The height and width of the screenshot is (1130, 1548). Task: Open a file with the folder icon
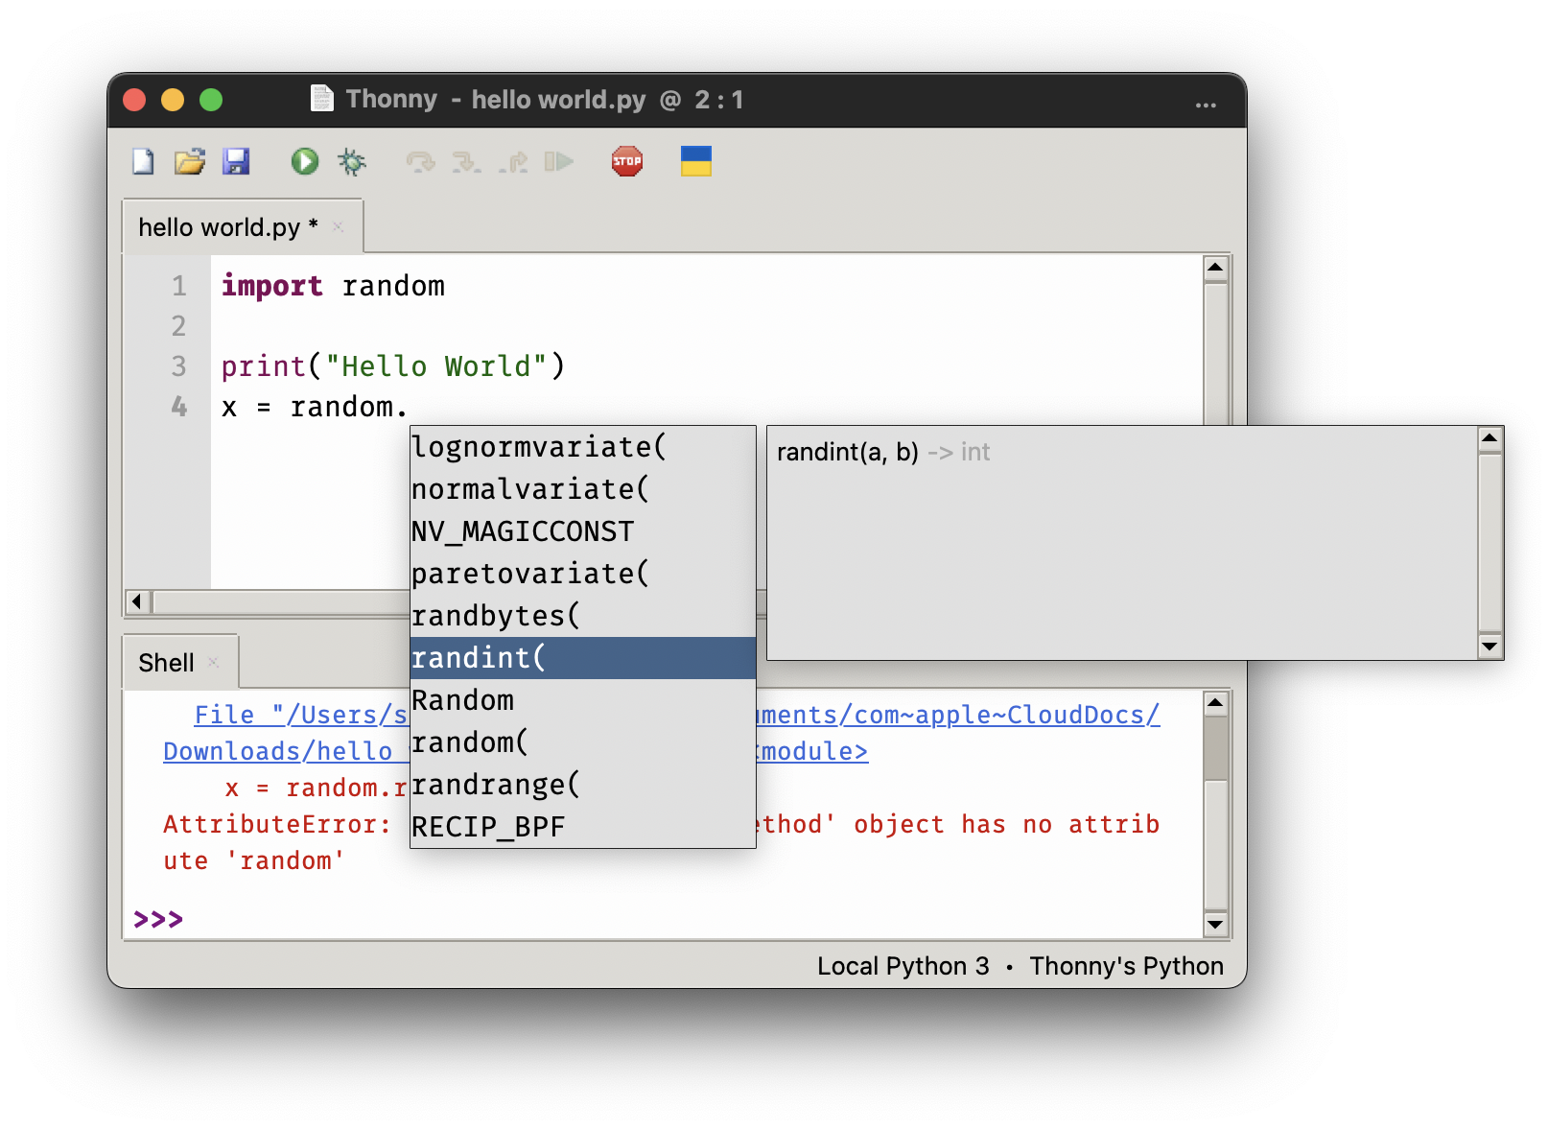pos(190,161)
